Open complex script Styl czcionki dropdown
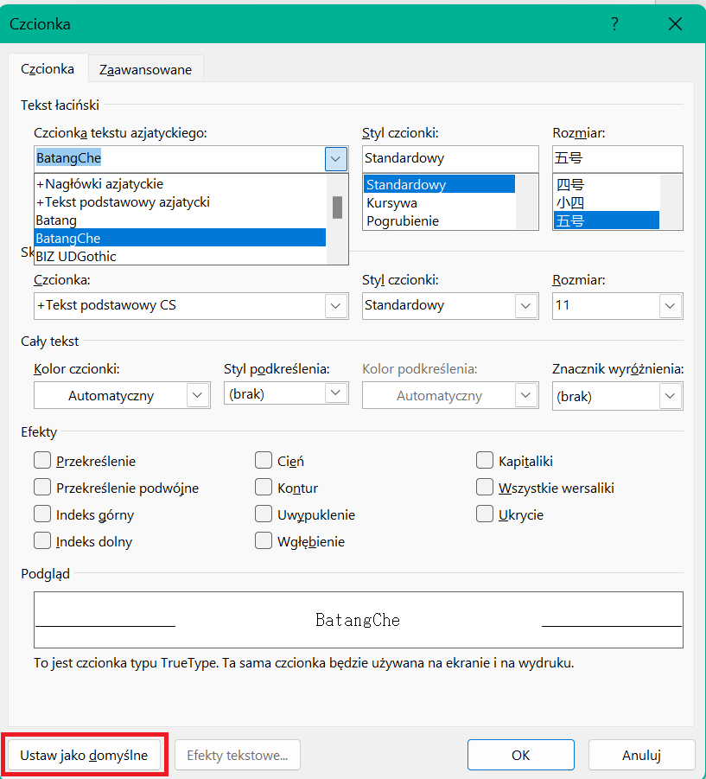This screenshot has width=706, height=779. pyautogui.click(x=525, y=305)
